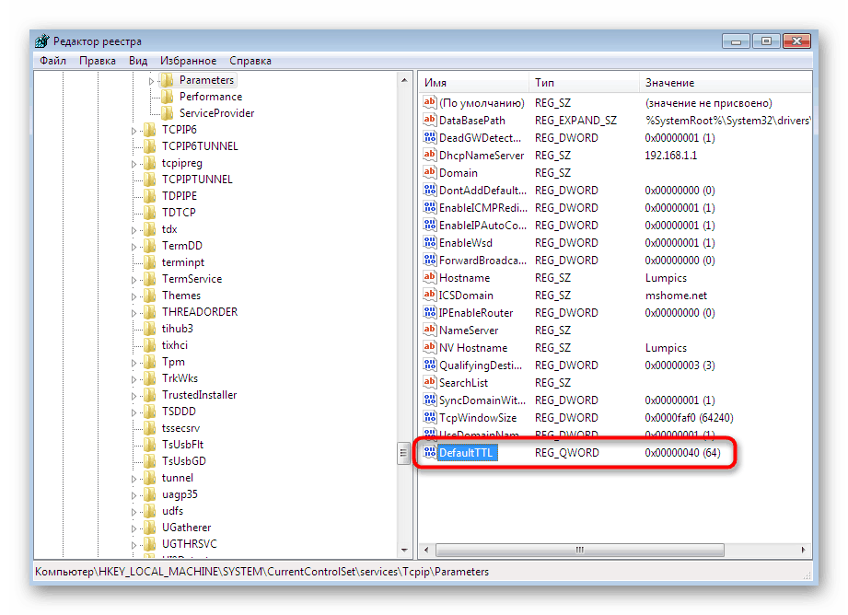Screen dimensions: 848x615
Task: Click the Registry Editor title bar icon
Action: pos(41,41)
